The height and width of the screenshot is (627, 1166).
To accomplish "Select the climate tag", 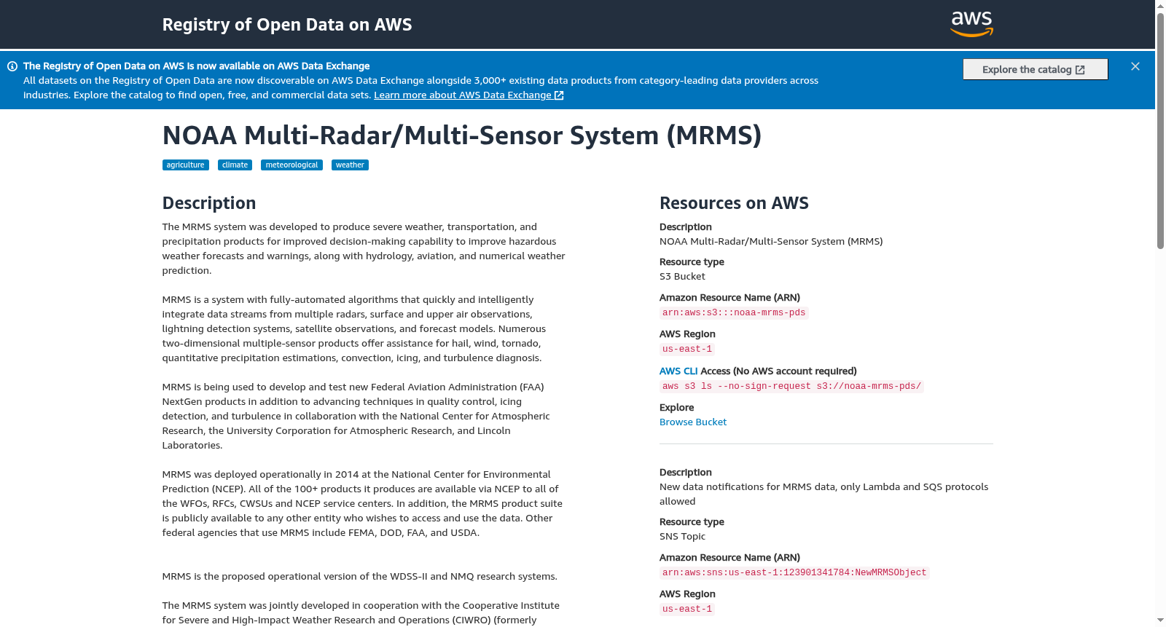I will pyautogui.click(x=235, y=165).
